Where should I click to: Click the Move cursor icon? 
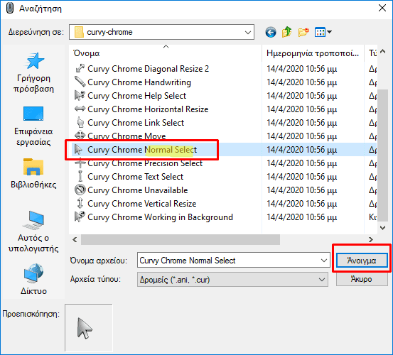tap(80, 136)
